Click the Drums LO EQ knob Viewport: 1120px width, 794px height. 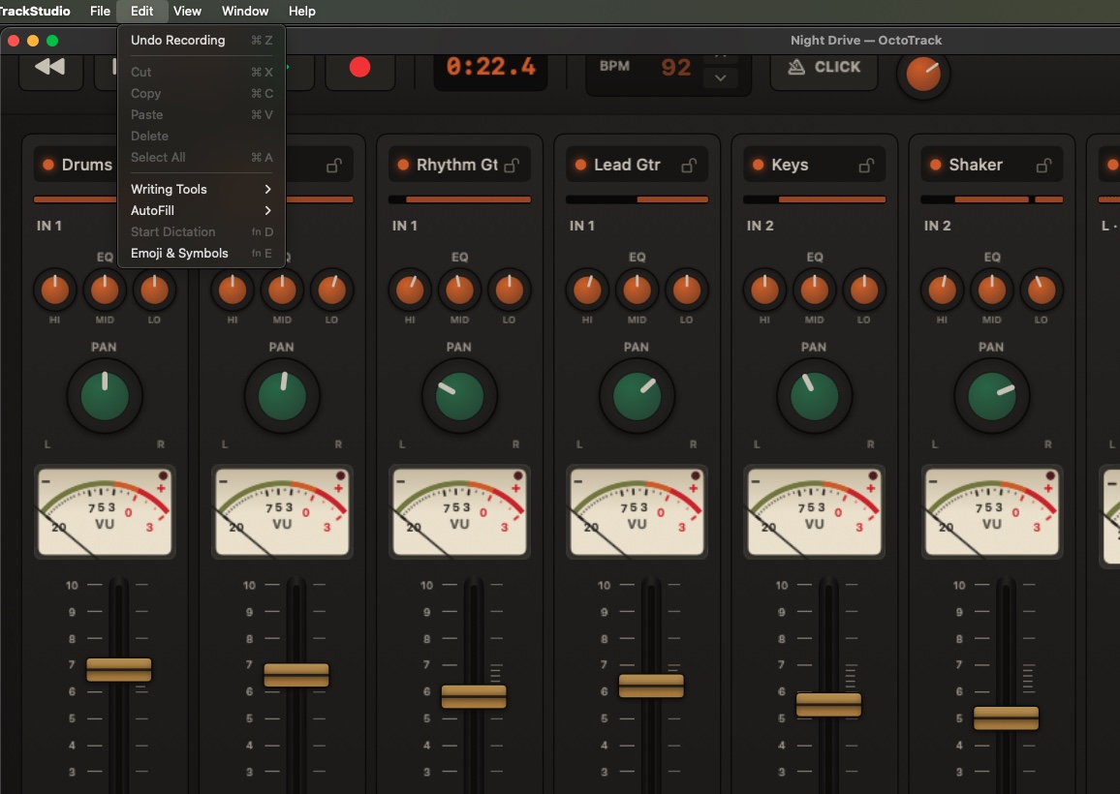(x=154, y=290)
